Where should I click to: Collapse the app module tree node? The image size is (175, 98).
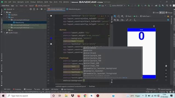[4, 12]
